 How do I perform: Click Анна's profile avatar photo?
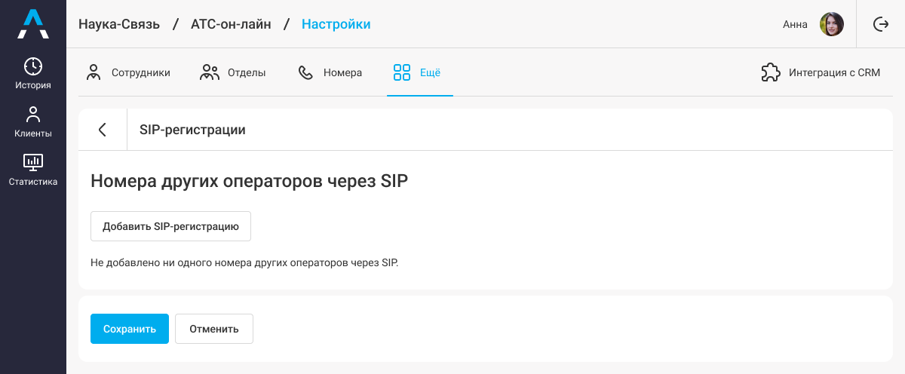tap(831, 24)
